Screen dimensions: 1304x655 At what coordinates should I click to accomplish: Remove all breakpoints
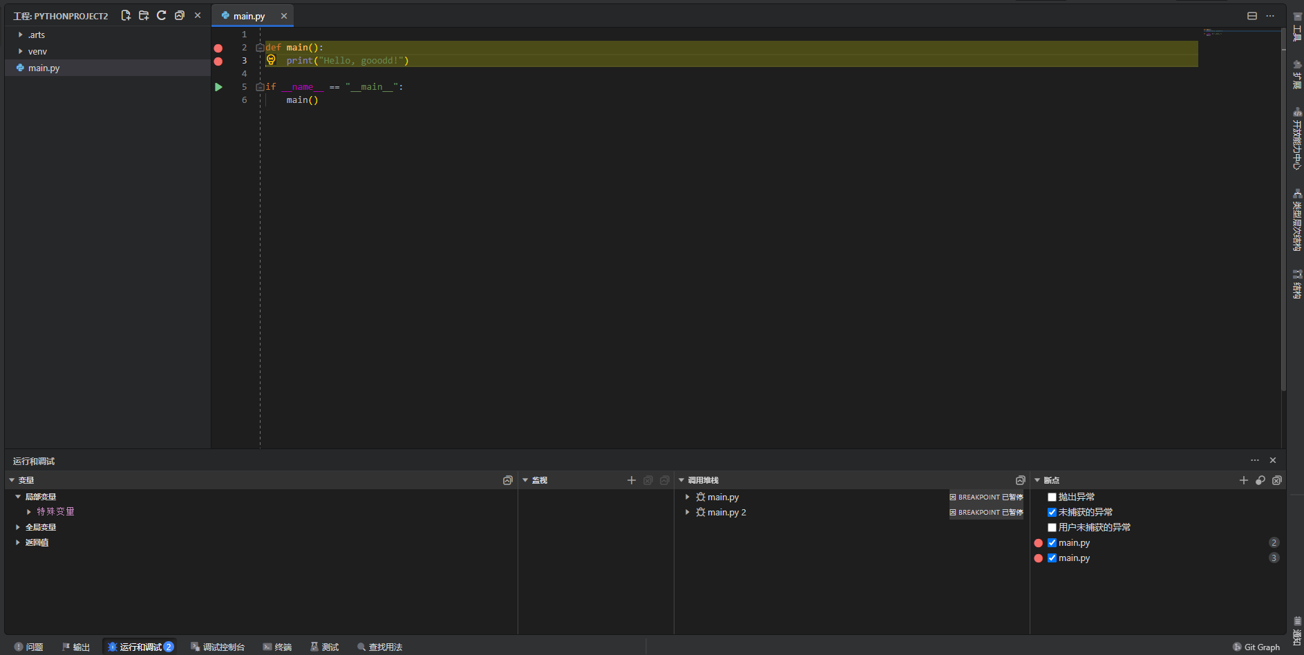1277,480
